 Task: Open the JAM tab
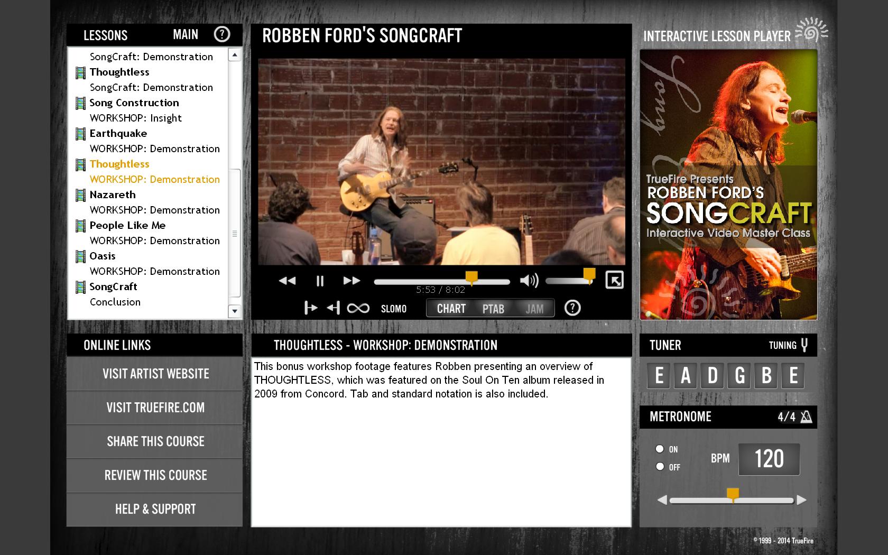[x=534, y=309]
